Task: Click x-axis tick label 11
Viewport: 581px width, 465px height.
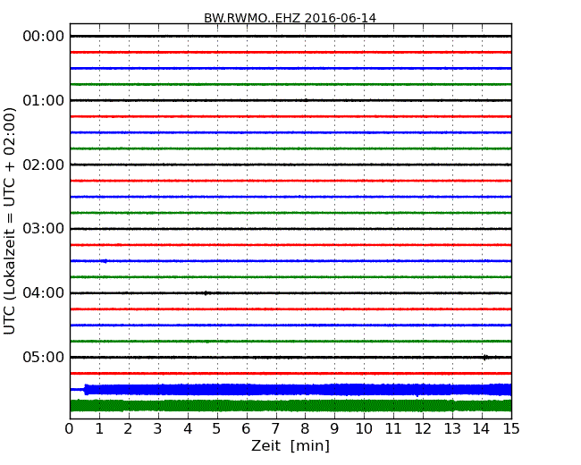Action: pos(393,429)
